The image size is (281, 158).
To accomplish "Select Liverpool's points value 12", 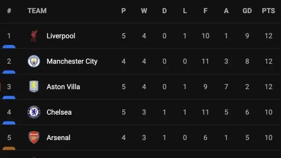I will point(268,36).
